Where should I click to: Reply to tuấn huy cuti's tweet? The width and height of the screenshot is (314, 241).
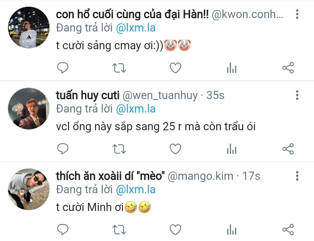63,149
